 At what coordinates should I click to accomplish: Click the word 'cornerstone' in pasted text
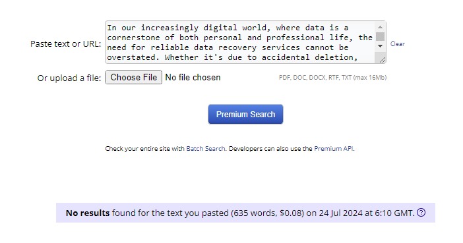tap(133, 38)
